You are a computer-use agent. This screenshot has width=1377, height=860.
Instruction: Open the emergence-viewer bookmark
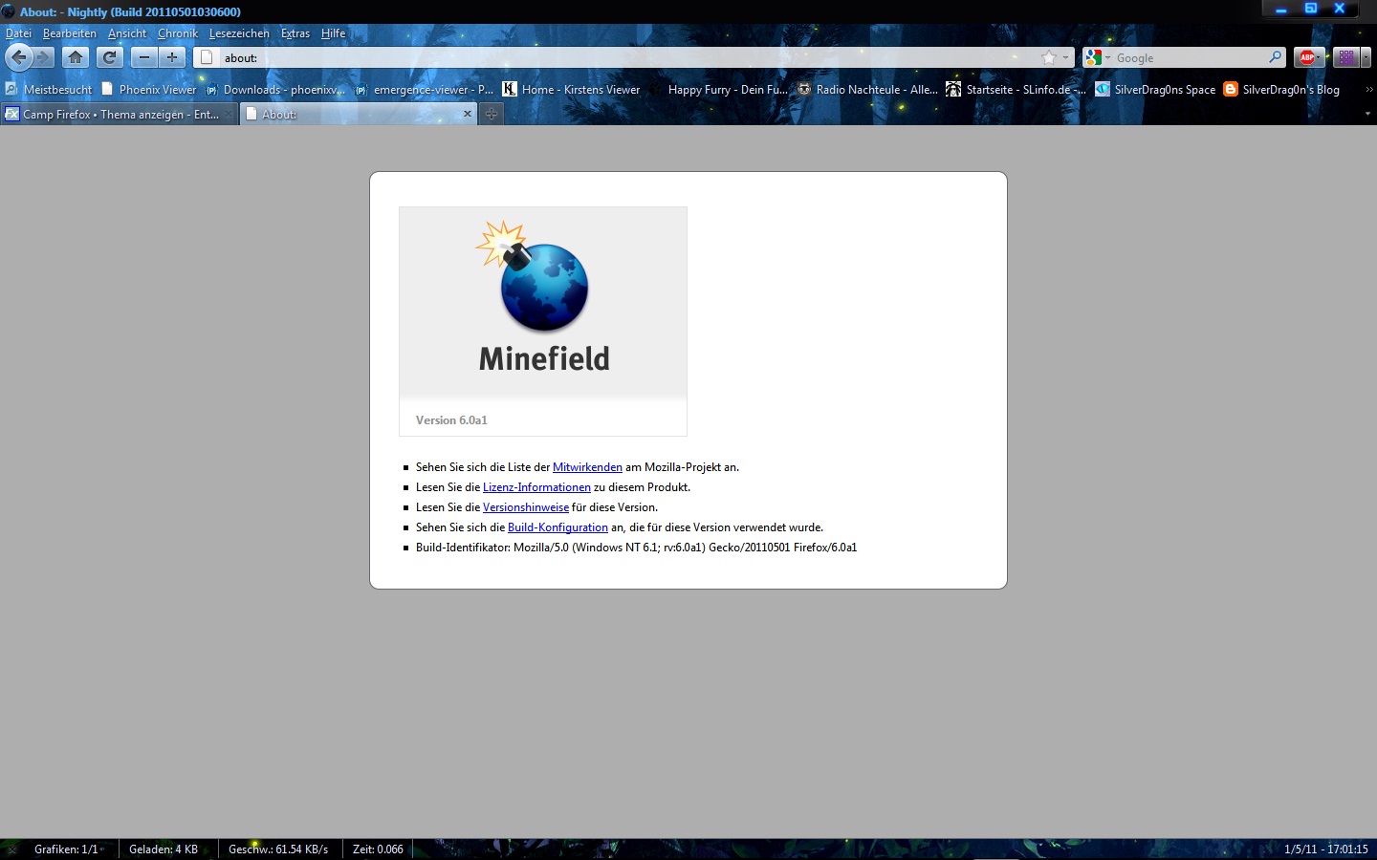424,89
